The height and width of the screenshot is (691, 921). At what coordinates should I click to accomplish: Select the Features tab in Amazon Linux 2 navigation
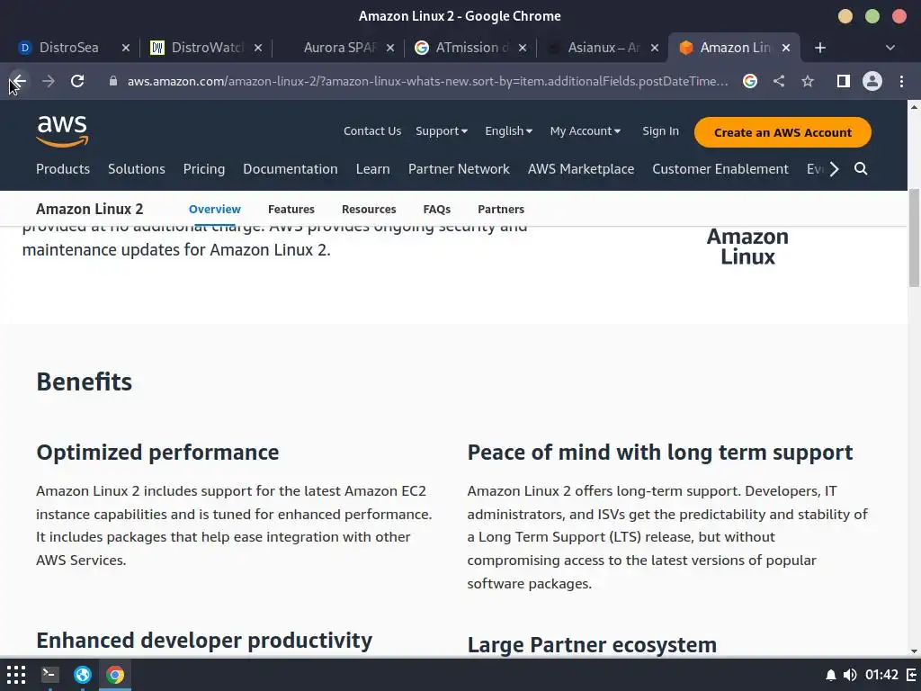(291, 209)
